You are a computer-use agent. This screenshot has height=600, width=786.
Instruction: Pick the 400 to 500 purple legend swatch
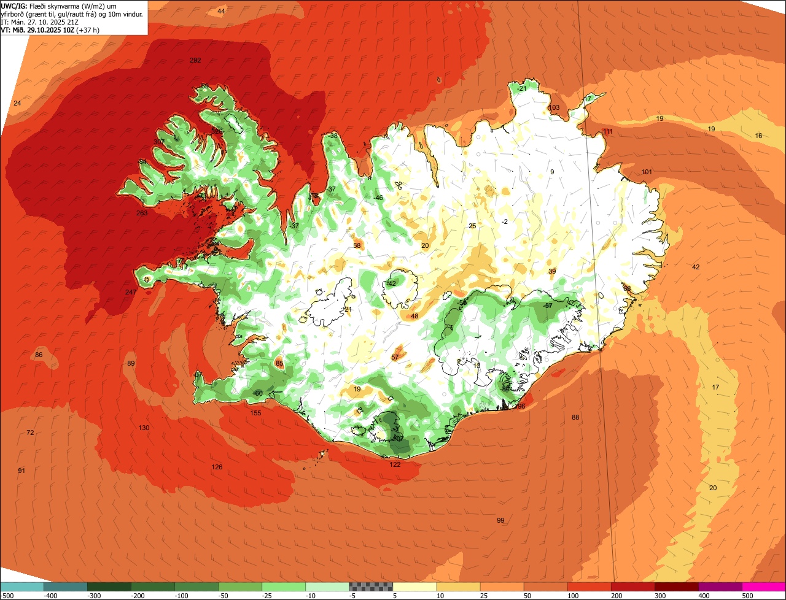pyautogui.click(x=720, y=587)
